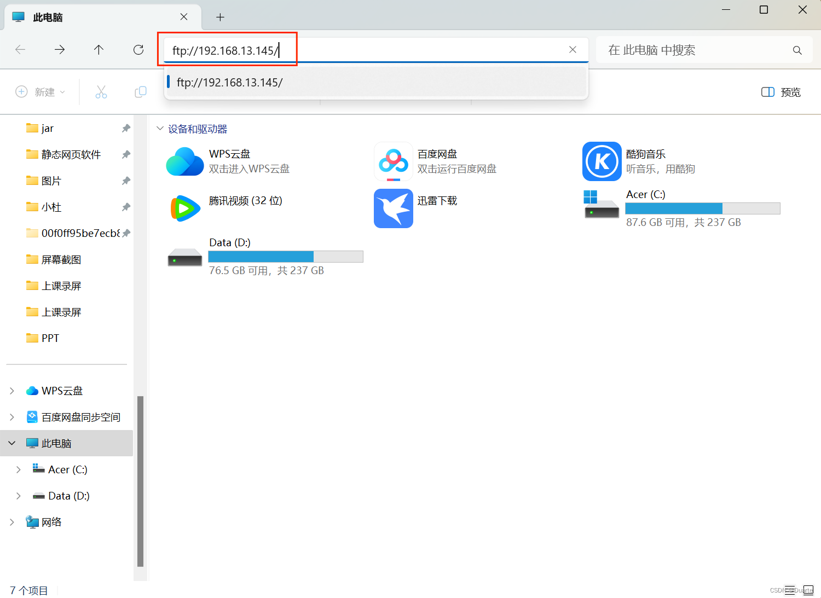Clear the address bar with X button

coord(573,50)
